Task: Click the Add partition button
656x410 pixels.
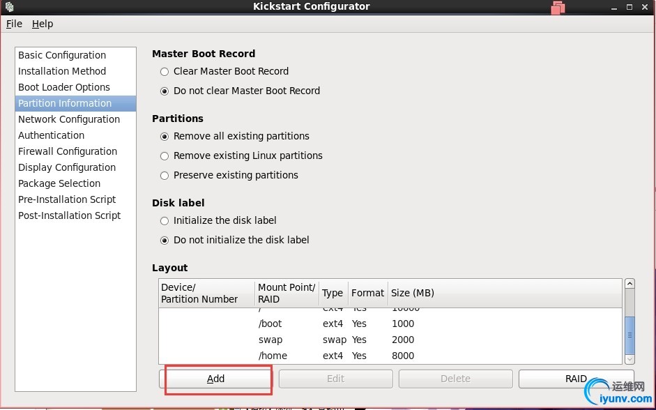Action: pyautogui.click(x=216, y=379)
